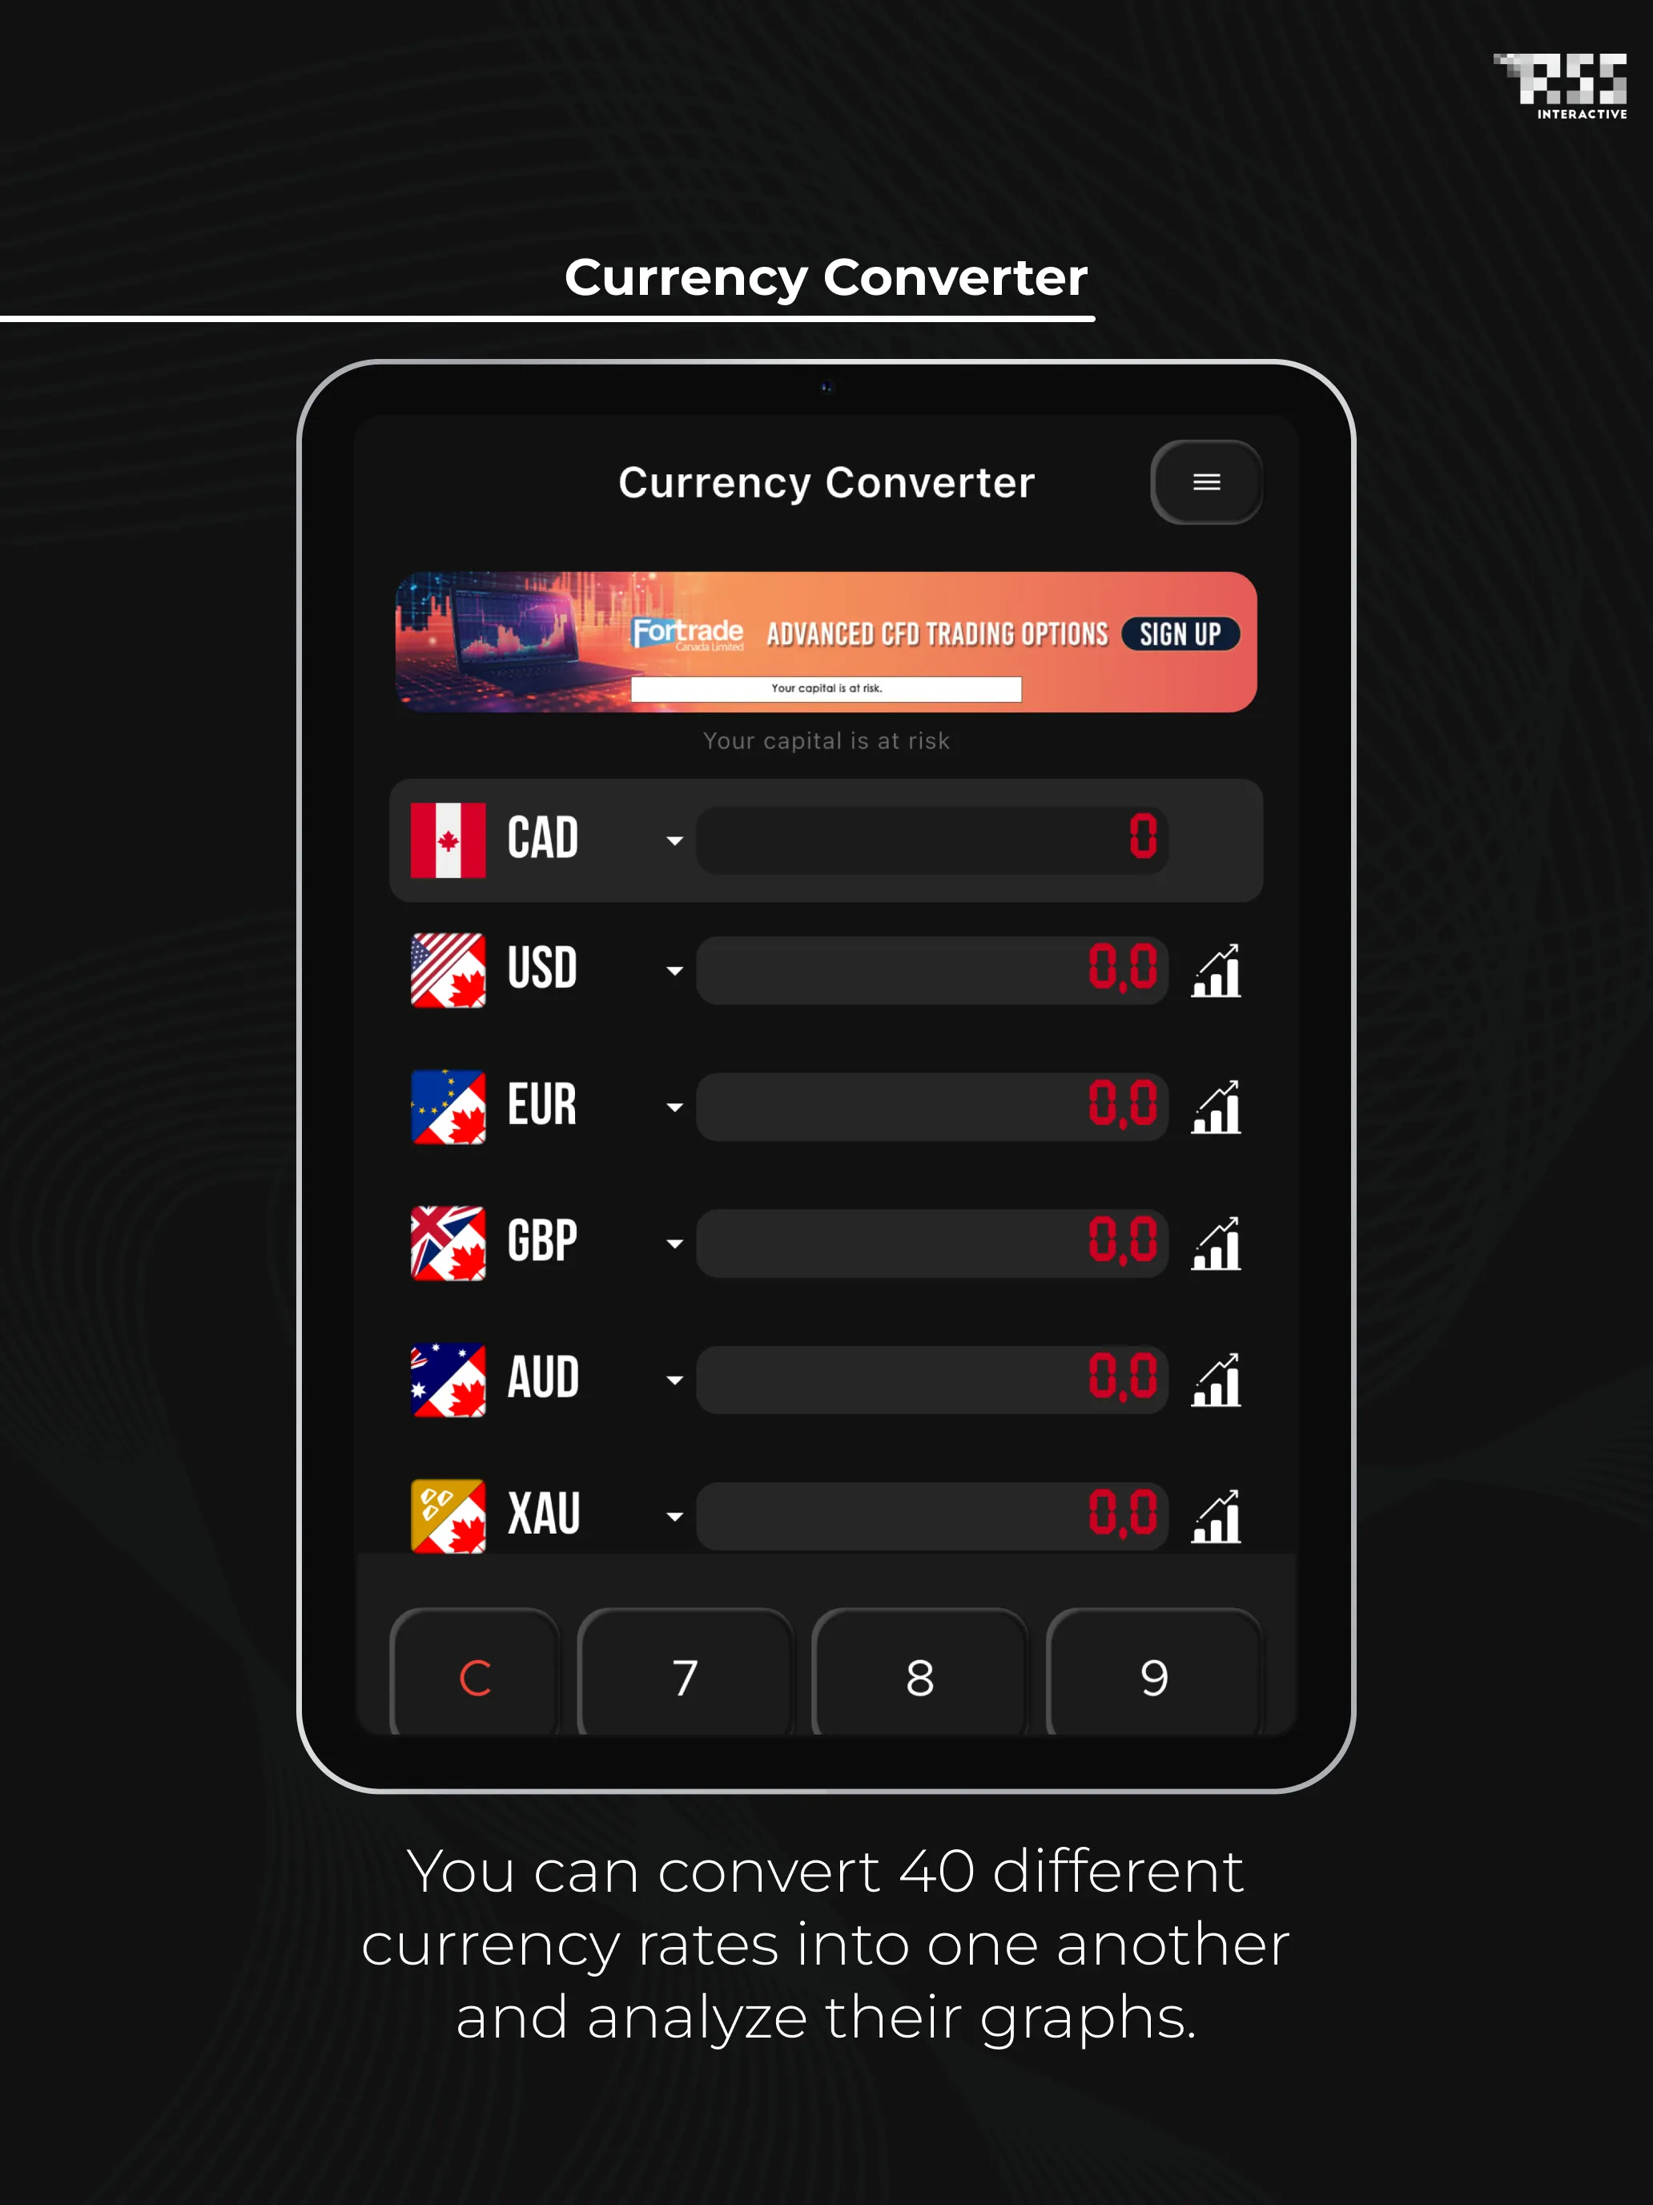Click the number 7 keypad button
Image resolution: width=1653 pixels, height=2205 pixels.
tap(684, 1672)
